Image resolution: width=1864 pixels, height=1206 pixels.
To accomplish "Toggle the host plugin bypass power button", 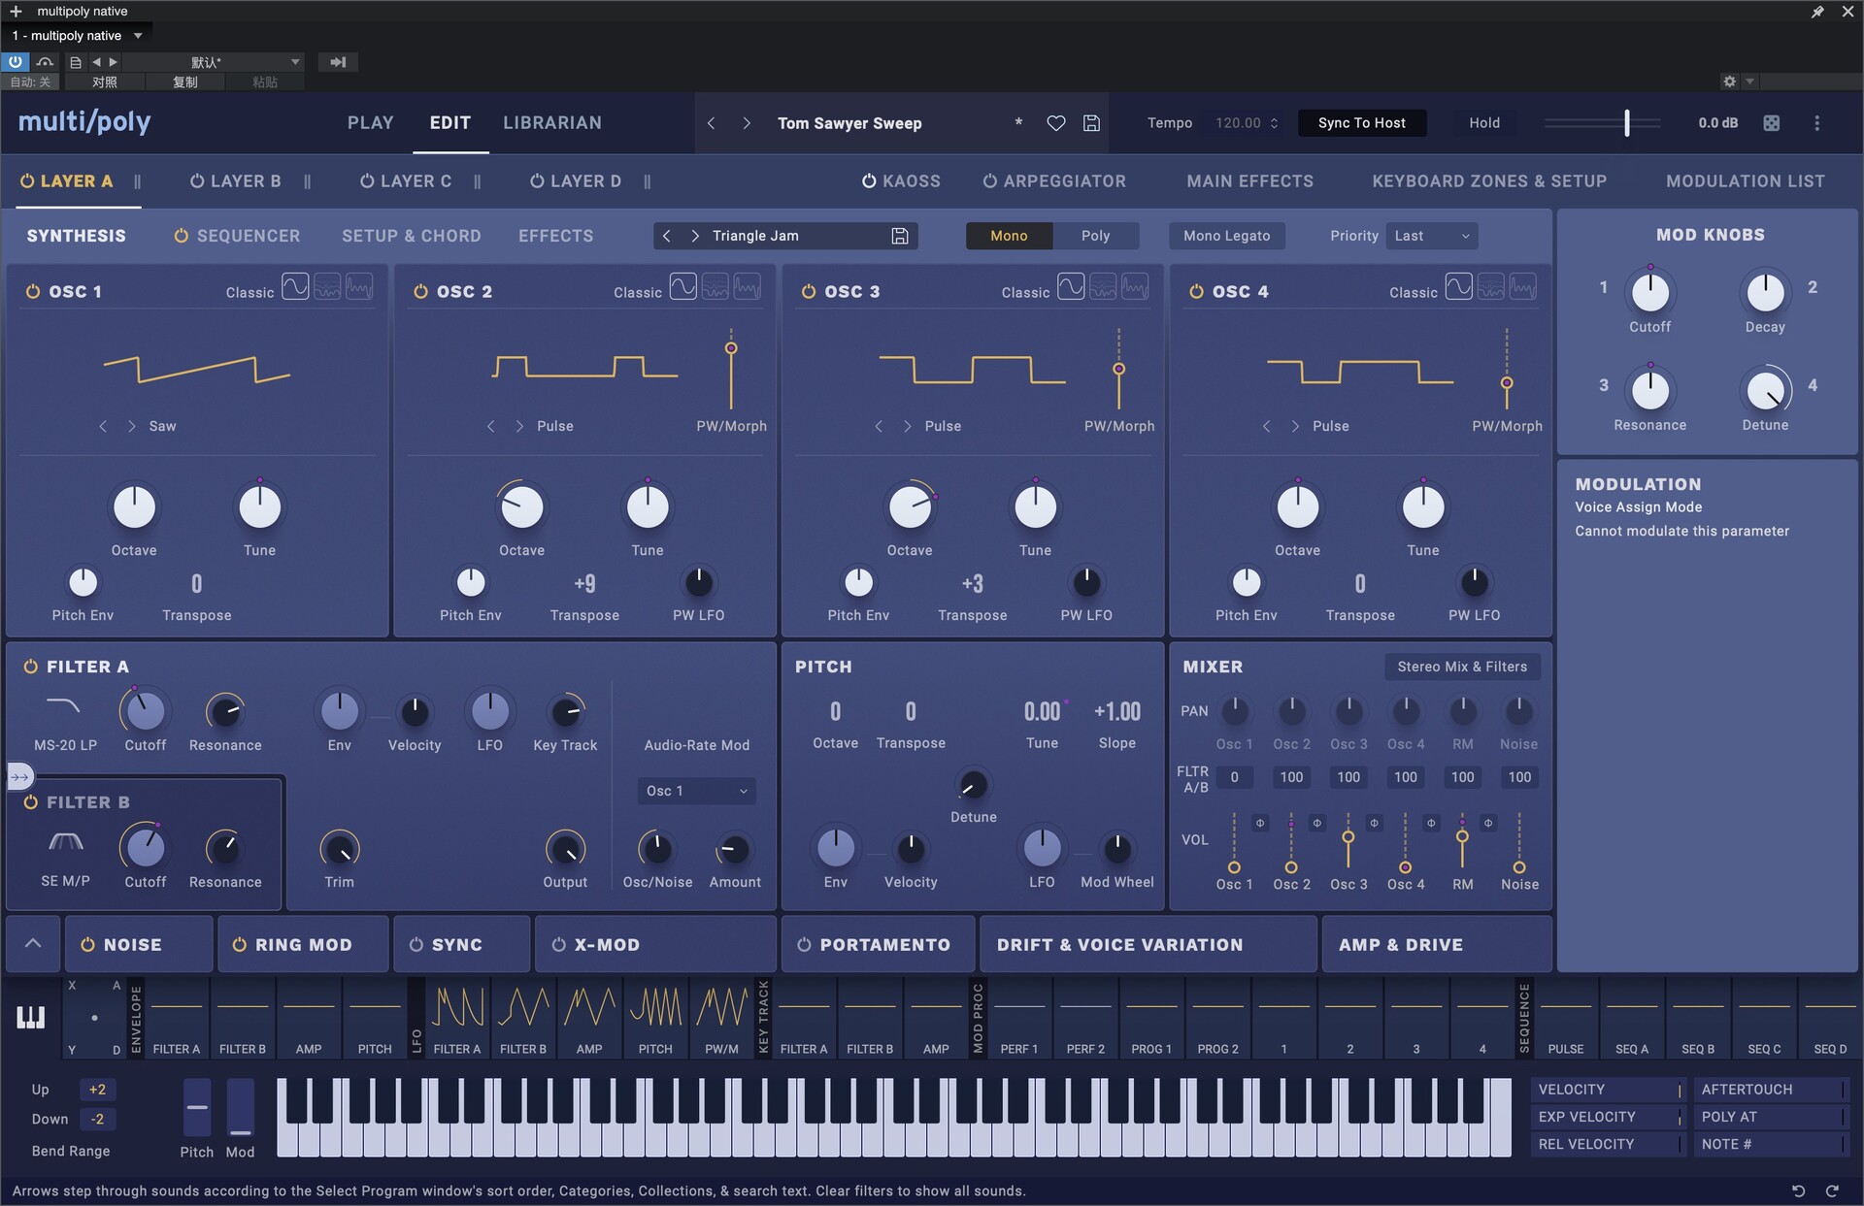I will pos(15,62).
